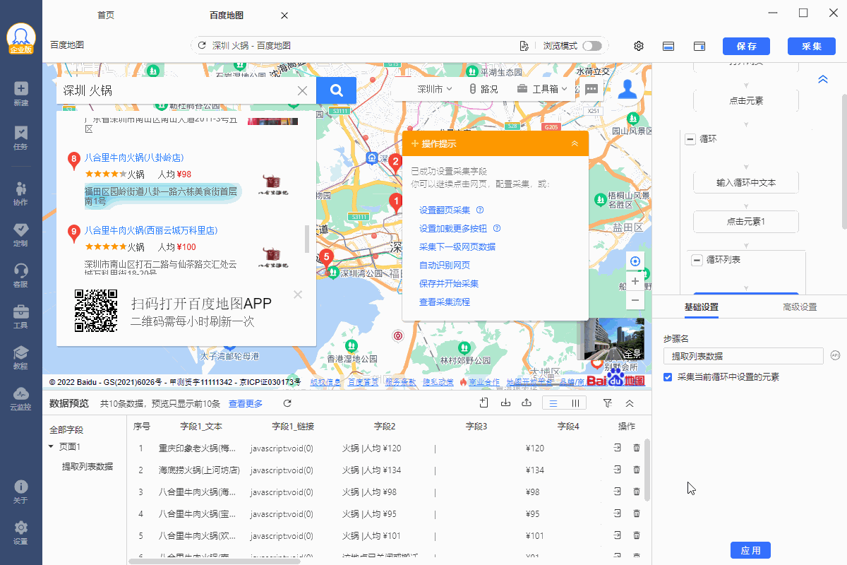Open result 八合里牛肉火锅(八卦岭店)
The image size is (847, 565).
click(x=134, y=157)
